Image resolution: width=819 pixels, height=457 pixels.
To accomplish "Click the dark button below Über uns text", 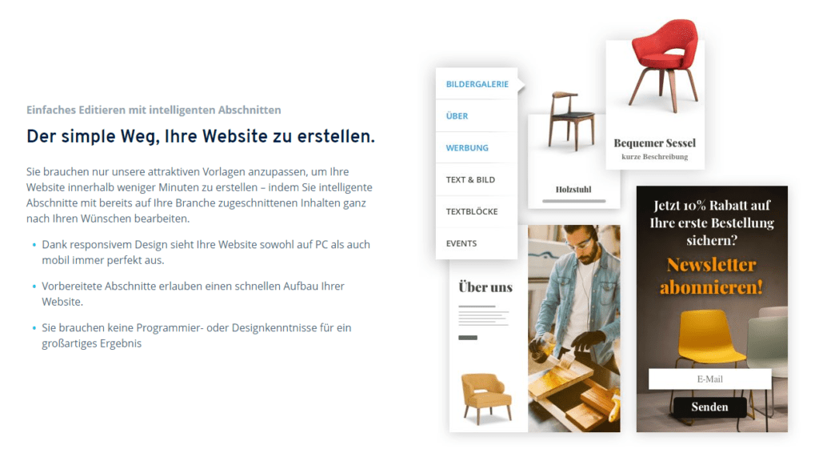I will click(x=468, y=338).
